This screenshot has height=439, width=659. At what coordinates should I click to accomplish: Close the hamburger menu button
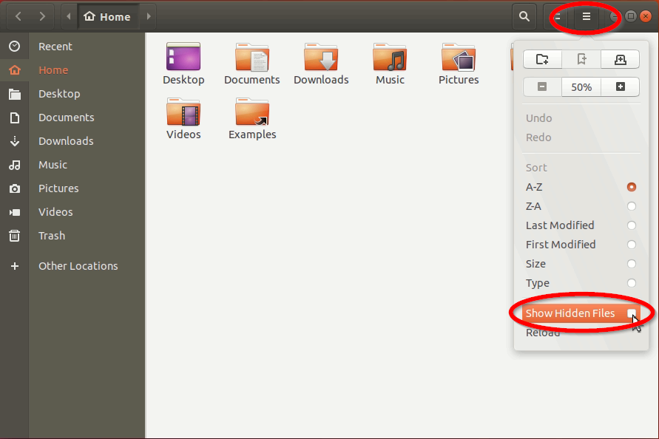(x=587, y=16)
